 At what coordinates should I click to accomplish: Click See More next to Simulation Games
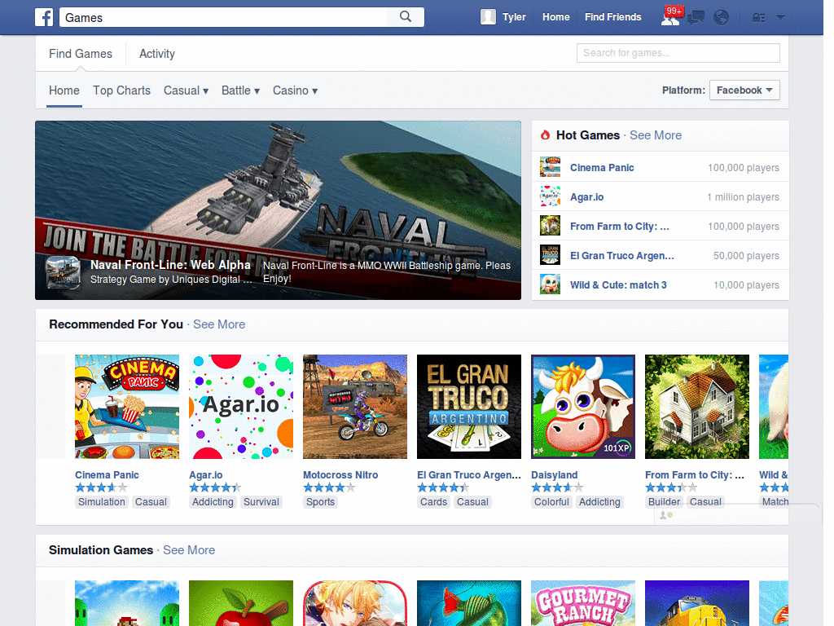[189, 550]
